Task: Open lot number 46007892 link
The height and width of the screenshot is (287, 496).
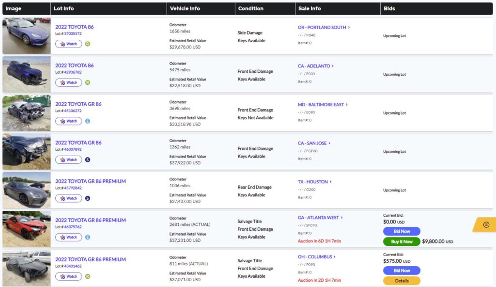Action: [x=73, y=149]
